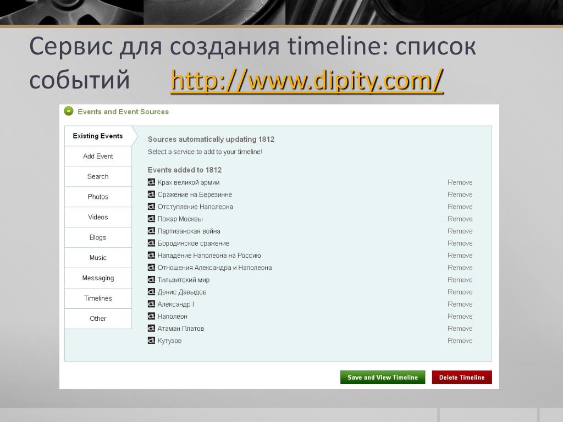Click dipity icon beside Бородинское сражение
Viewport: 563px width, 422px height.
[x=152, y=243]
